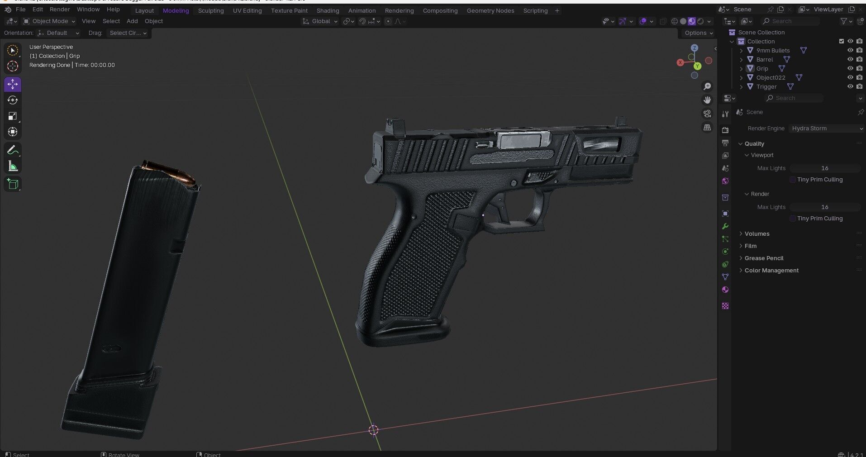Activate the Scale tool

coord(13,116)
